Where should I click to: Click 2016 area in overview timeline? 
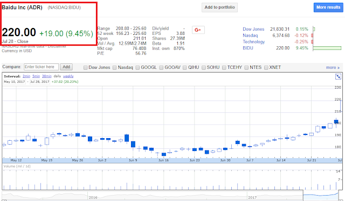[x=93, y=197]
